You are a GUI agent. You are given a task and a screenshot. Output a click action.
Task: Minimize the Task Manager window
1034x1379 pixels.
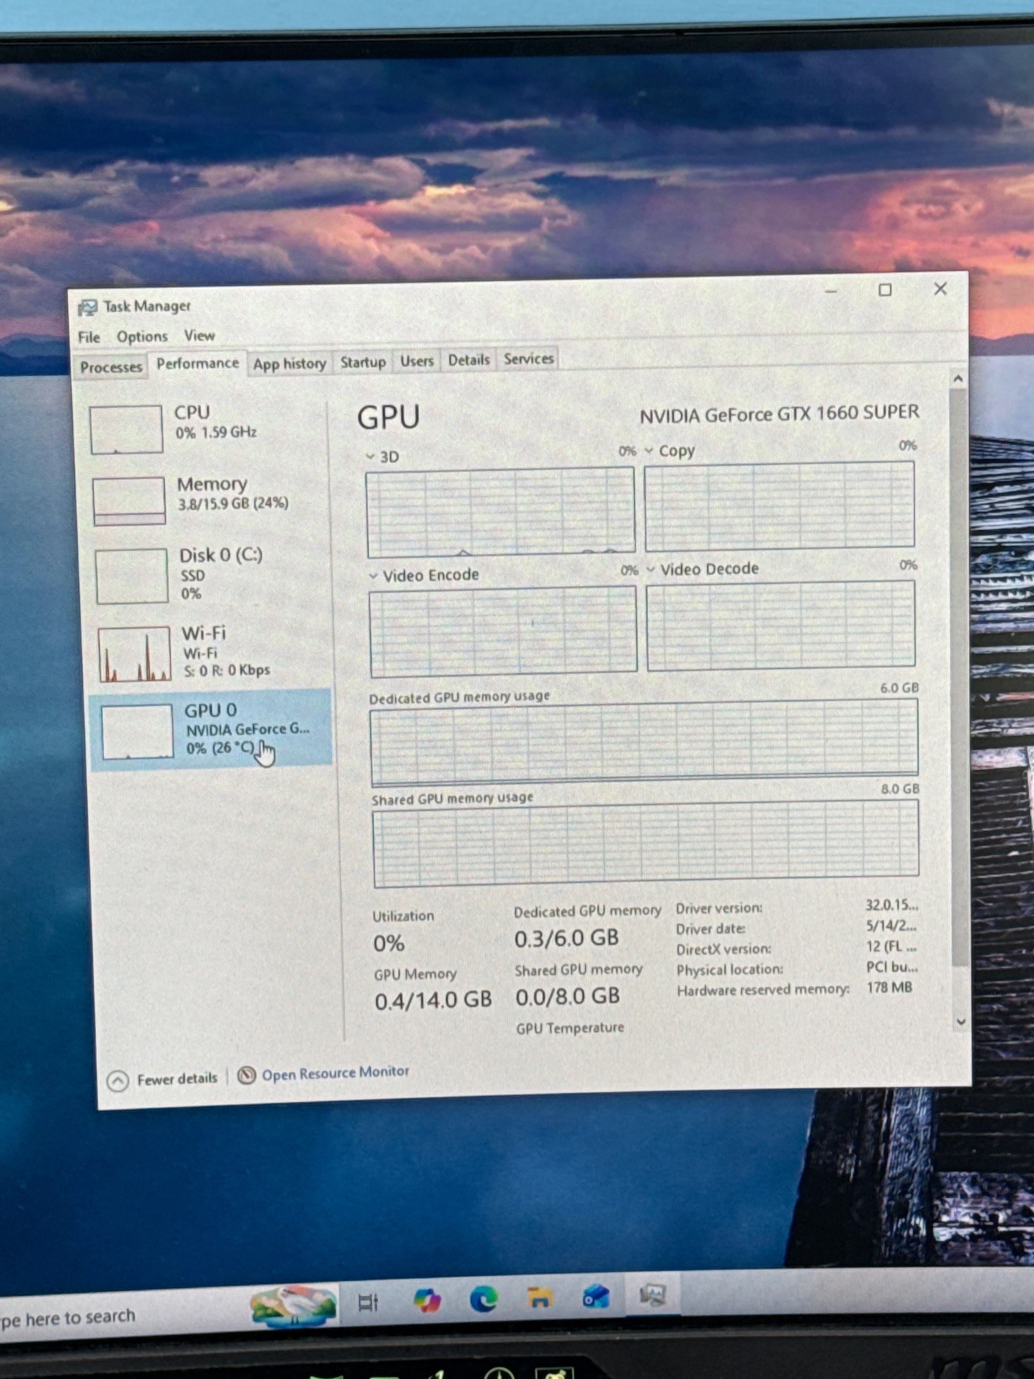[831, 291]
